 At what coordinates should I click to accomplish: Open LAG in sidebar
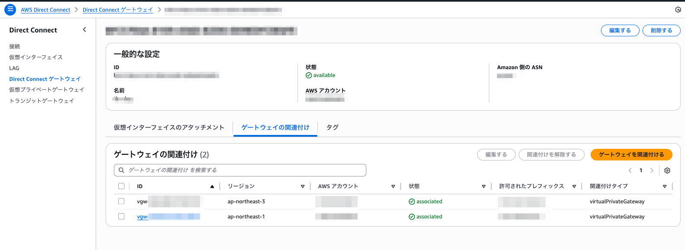(14, 68)
